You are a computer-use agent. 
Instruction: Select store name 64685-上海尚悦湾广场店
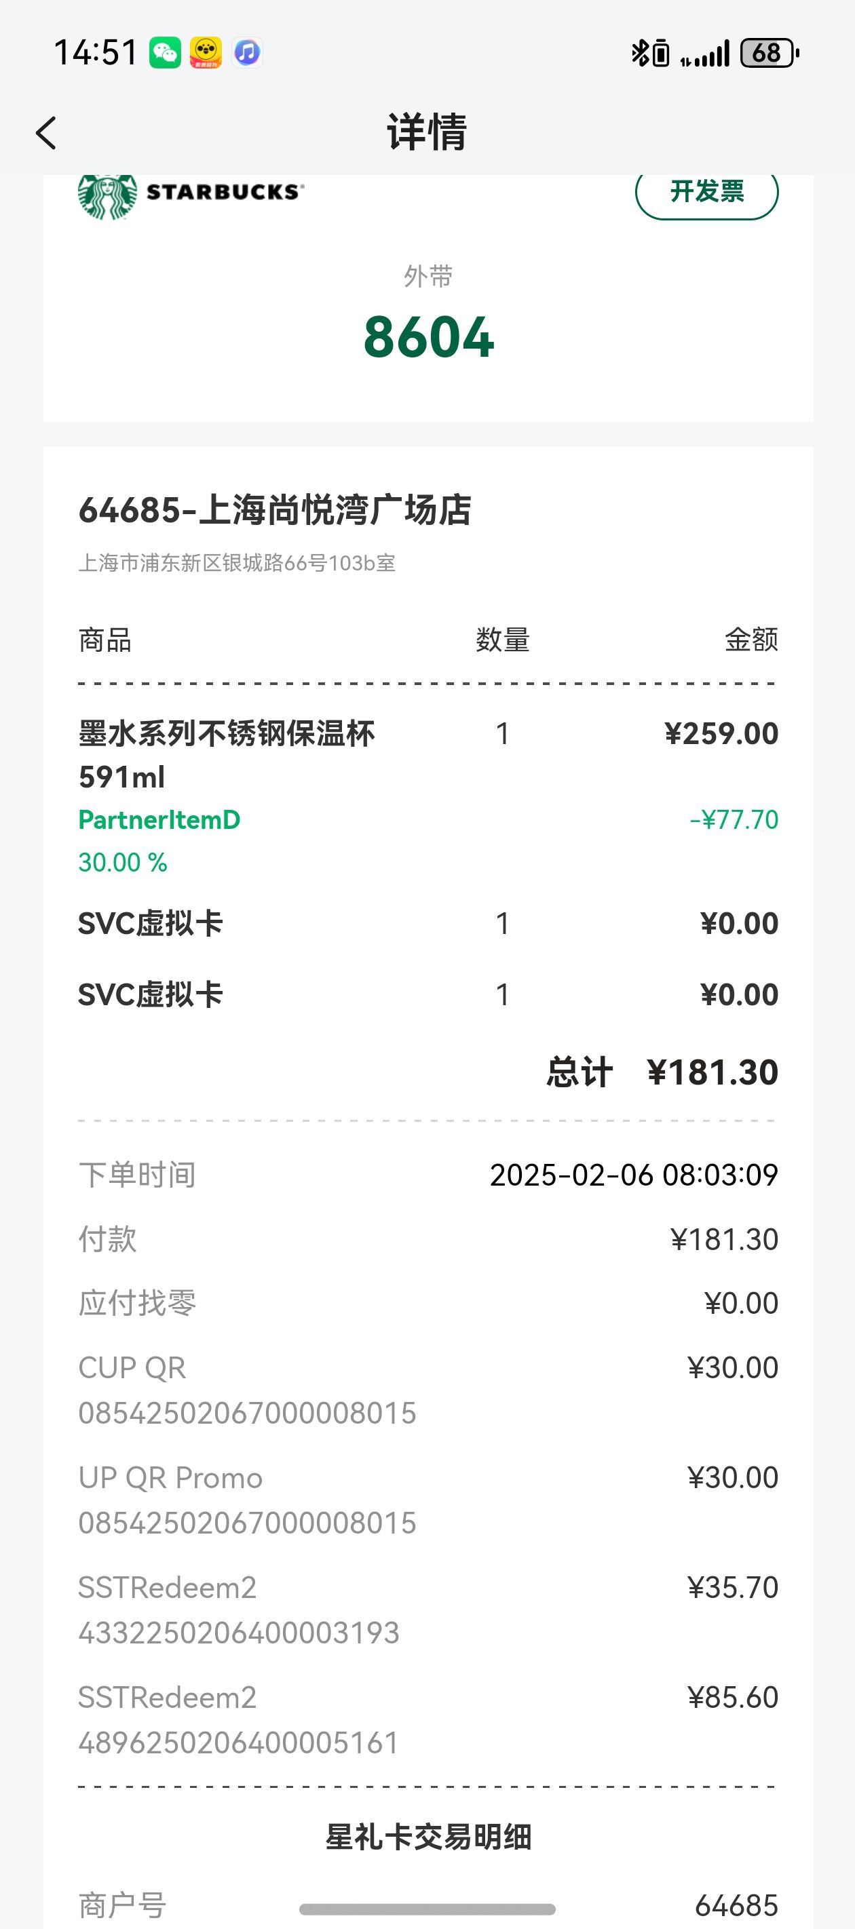[x=275, y=510]
